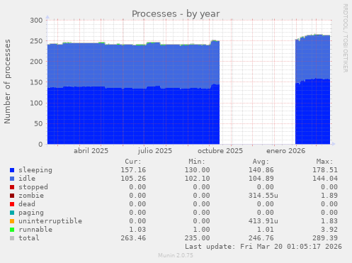Click the 'paging' legend label
The height and width of the screenshot is (263, 352).
click(31, 213)
